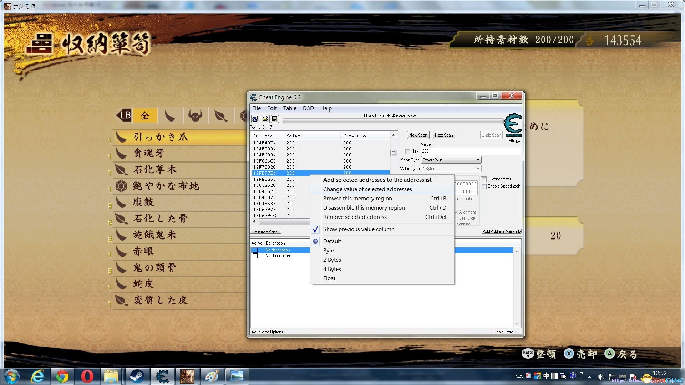Switch to Cheat Engine taskbar icon
This screenshot has width=685, height=385.
tap(162, 376)
